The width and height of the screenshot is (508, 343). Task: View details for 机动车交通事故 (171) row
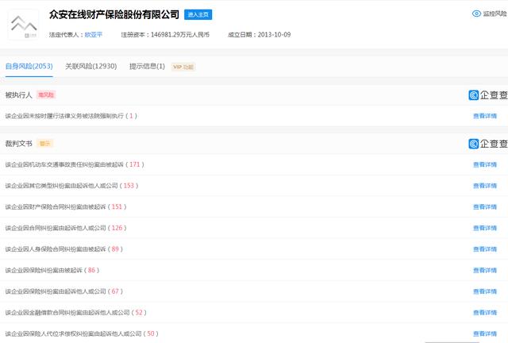click(485, 164)
